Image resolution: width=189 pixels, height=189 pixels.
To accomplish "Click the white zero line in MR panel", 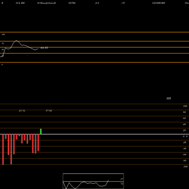I will click(94, 134).
